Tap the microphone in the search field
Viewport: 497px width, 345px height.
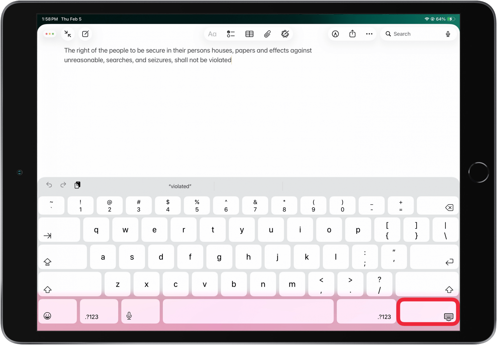(448, 34)
